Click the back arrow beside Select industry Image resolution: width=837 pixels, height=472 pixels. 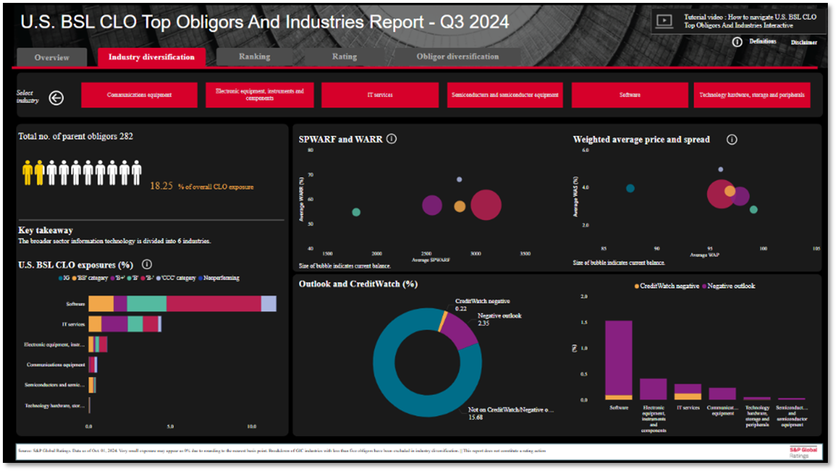(56, 98)
